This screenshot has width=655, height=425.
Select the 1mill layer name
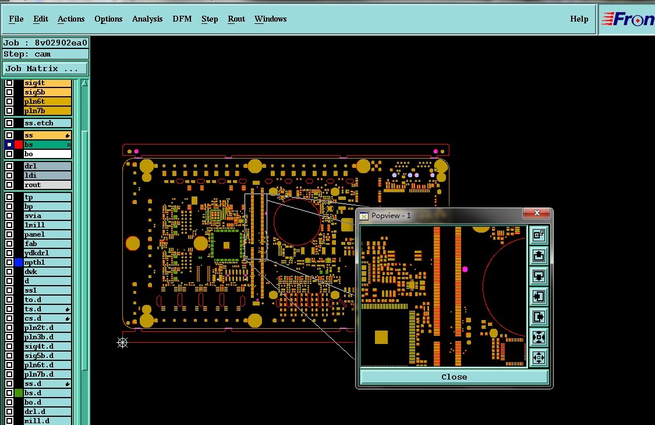pyautogui.click(x=47, y=225)
